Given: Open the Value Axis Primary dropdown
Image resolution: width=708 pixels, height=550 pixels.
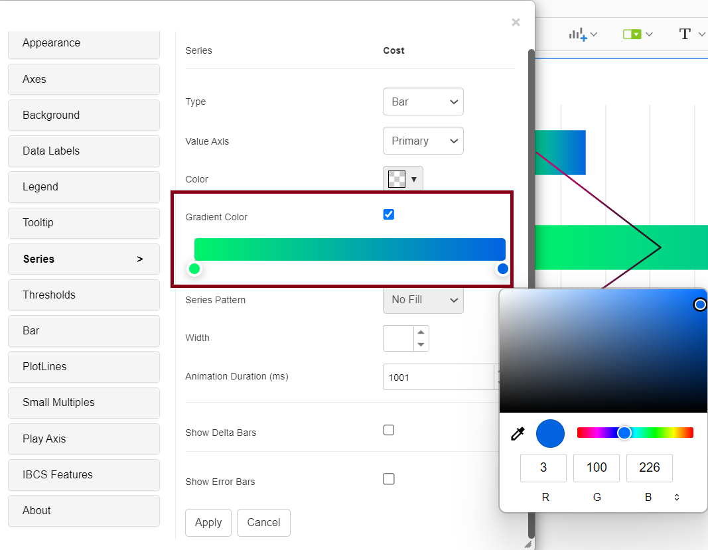Looking at the screenshot, I should [423, 141].
